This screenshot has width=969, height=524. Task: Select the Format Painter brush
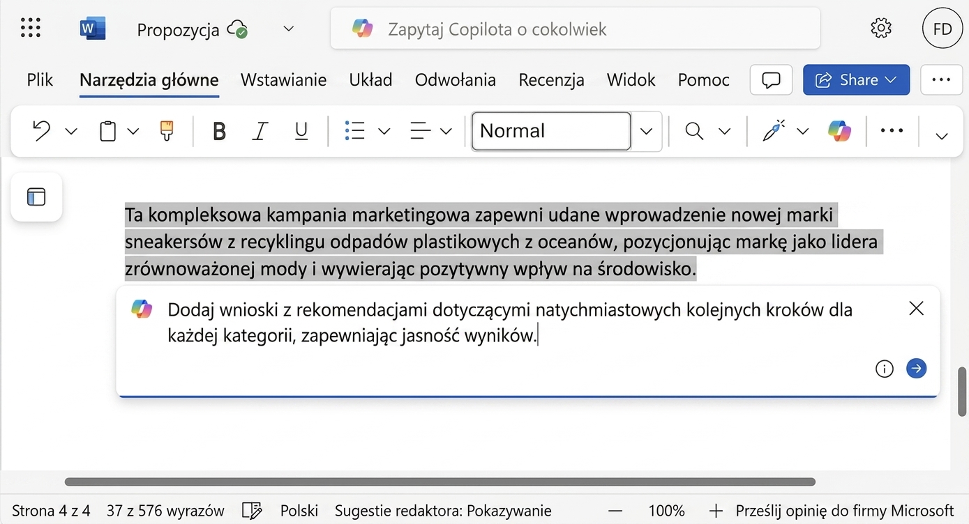(166, 130)
